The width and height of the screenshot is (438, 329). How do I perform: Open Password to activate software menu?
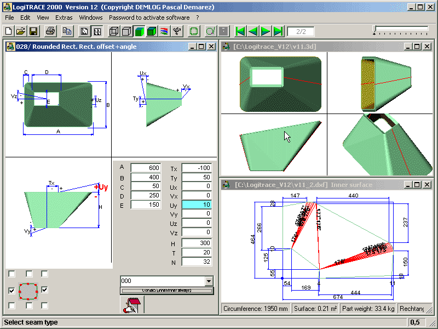[149, 18]
